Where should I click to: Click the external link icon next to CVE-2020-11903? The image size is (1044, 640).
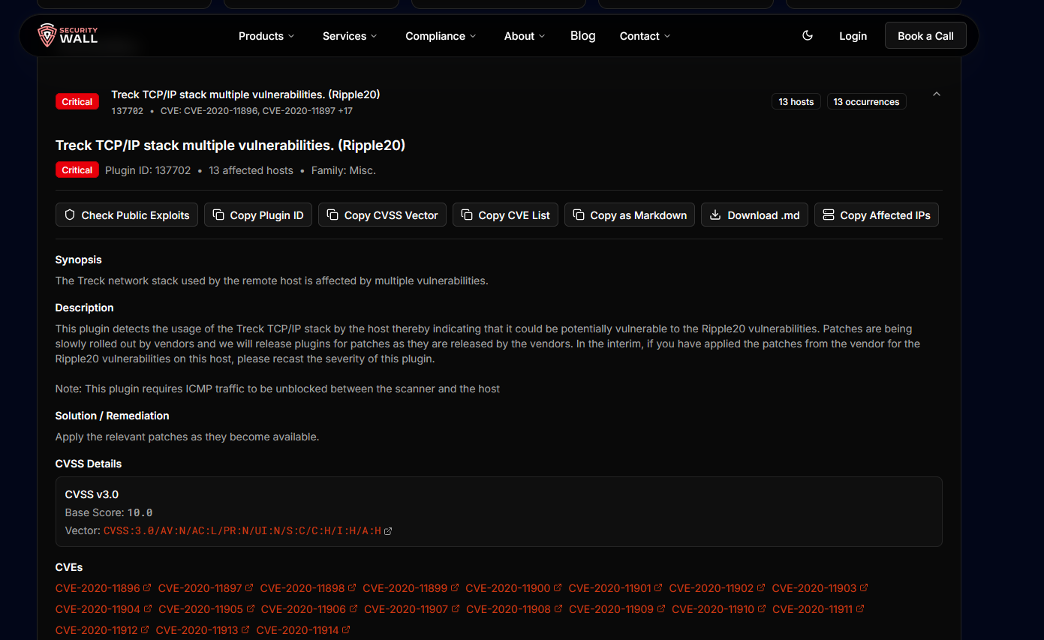pyautogui.click(x=864, y=588)
